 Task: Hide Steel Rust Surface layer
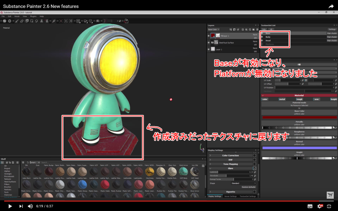point(208,43)
